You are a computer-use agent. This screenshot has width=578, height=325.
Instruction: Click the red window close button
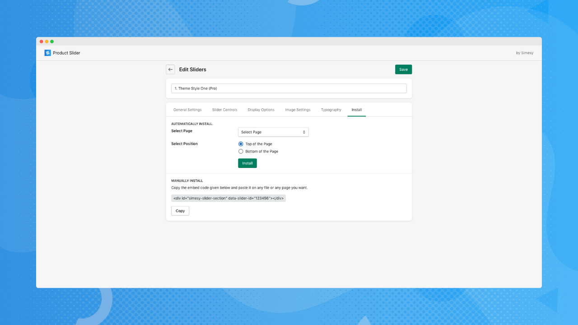(x=42, y=42)
